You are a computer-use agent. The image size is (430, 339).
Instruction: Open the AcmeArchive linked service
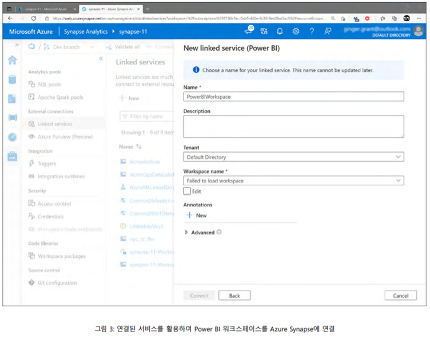(x=145, y=162)
